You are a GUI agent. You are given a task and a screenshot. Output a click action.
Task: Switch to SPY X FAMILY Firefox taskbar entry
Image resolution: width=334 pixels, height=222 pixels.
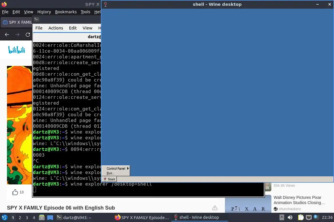(142, 218)
